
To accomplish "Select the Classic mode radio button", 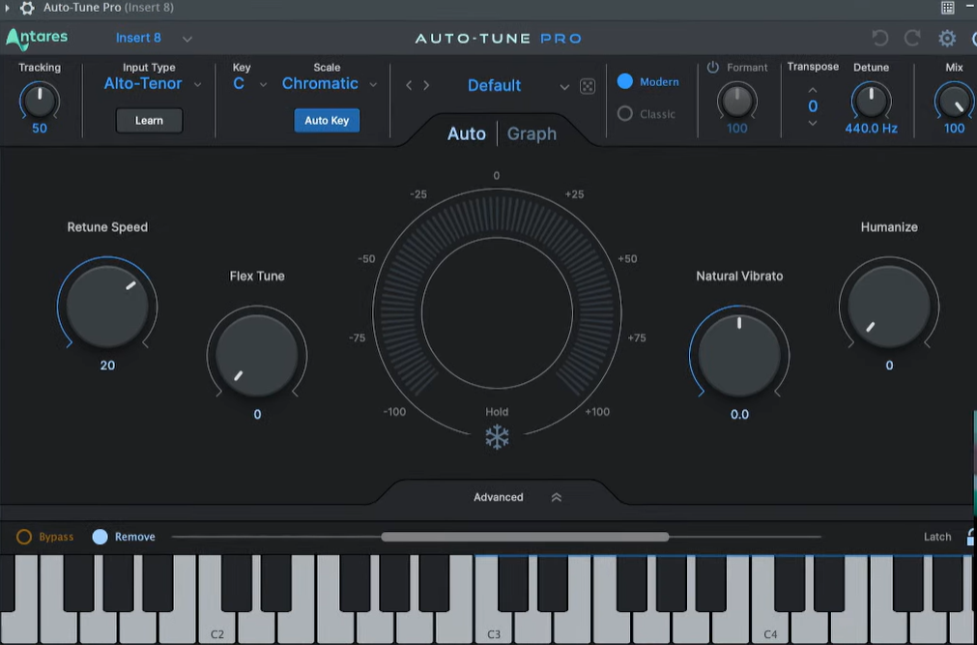I will click(x=625, y=114).
